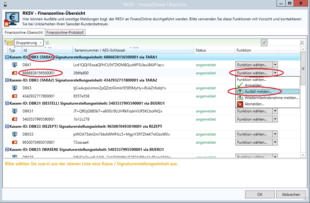310x203 pixels.
Task: Click the list scrollbar up arrow
Action: click(x=303, y=49)
